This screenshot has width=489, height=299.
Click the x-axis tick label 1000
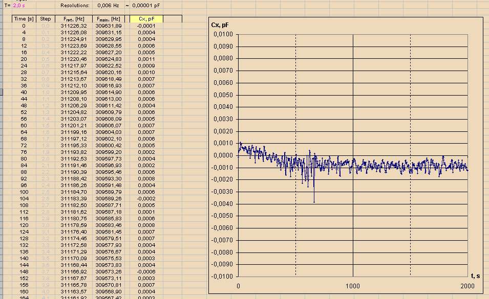[353, 286]
